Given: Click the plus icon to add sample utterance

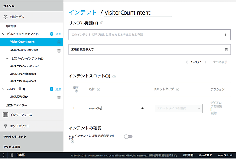Looking at the screenshot, I should click(225, 35).
